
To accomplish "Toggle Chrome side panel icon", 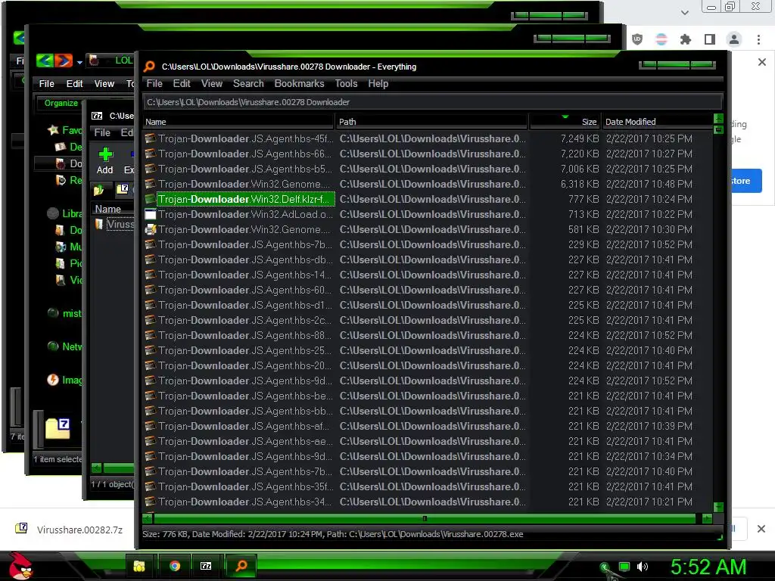I will 709,39.
